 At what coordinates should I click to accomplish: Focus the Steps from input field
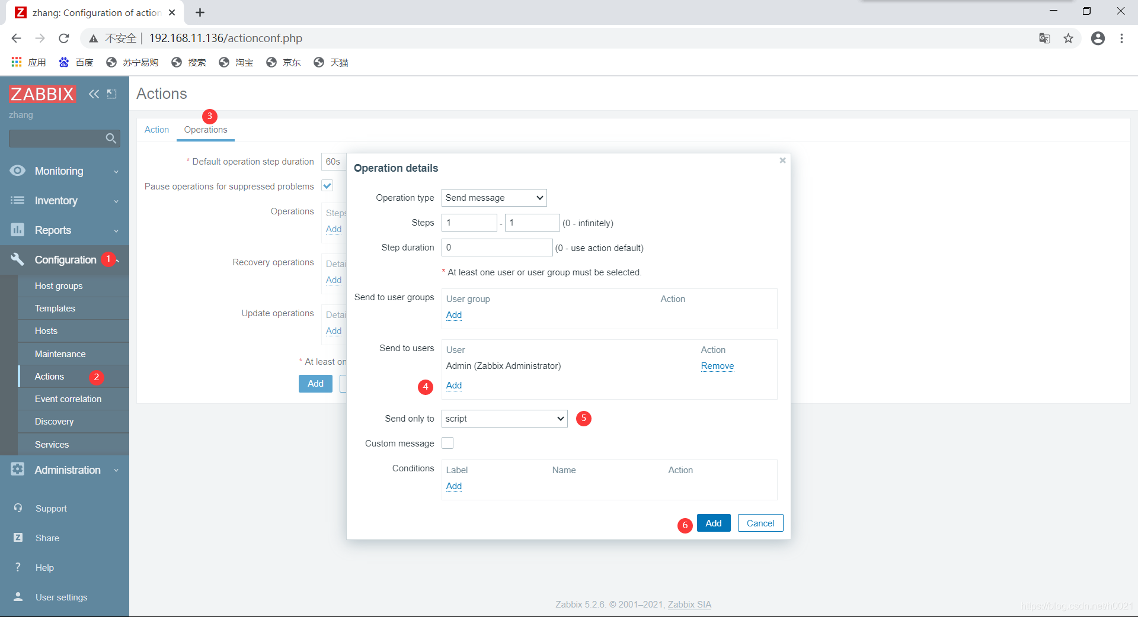pyautogui.click(x=469, y=223)
